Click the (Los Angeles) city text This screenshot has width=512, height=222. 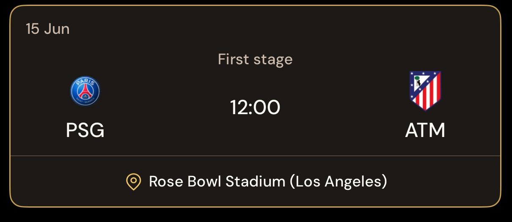(x=339, y=181)
